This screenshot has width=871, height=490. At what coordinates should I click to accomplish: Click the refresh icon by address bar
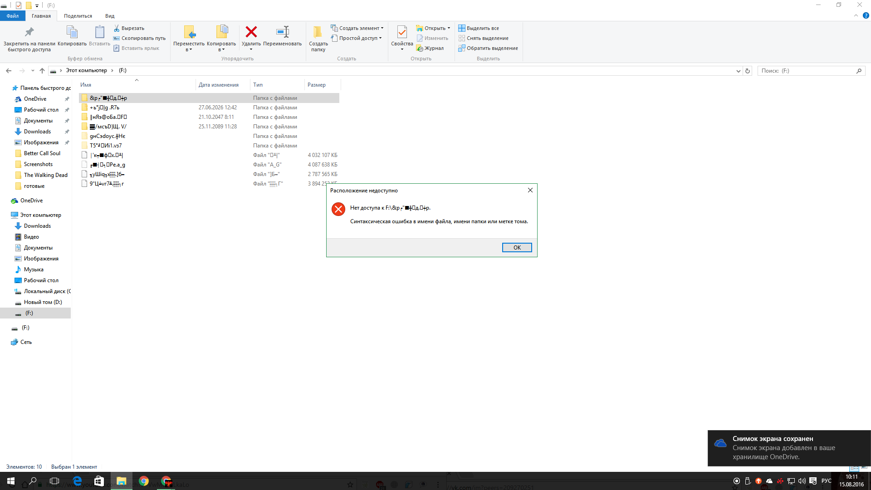748,71
